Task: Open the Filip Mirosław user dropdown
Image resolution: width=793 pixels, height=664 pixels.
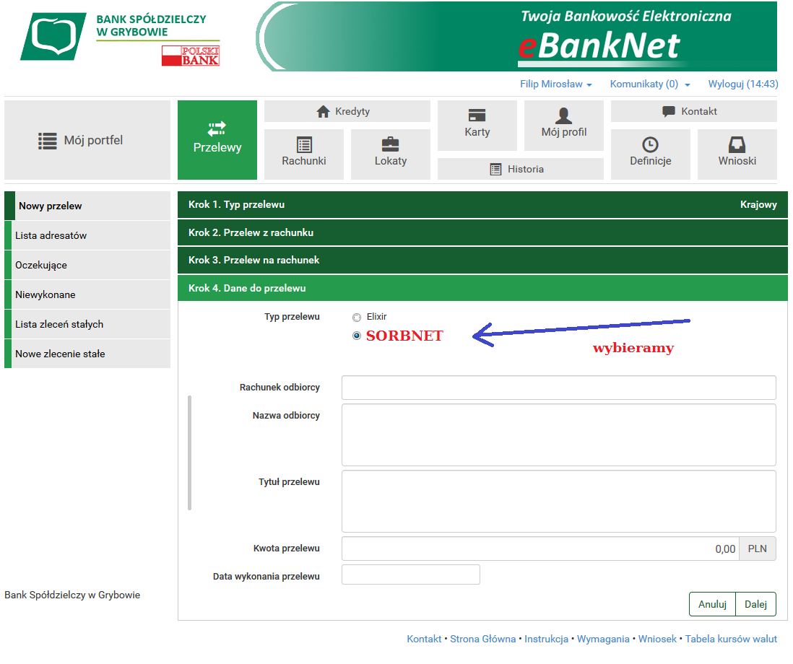Action: click(x=556, y=84)
